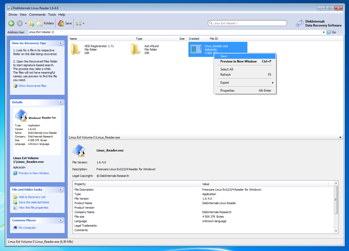Open the Drives menu

[x=13, y=15]
